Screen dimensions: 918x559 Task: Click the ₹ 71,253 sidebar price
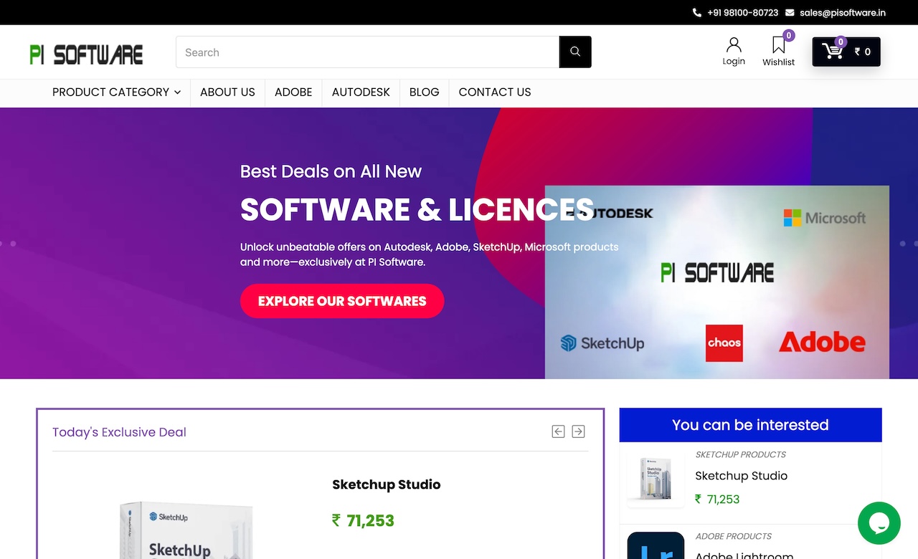pyautogui.click(x=717, y=500)
